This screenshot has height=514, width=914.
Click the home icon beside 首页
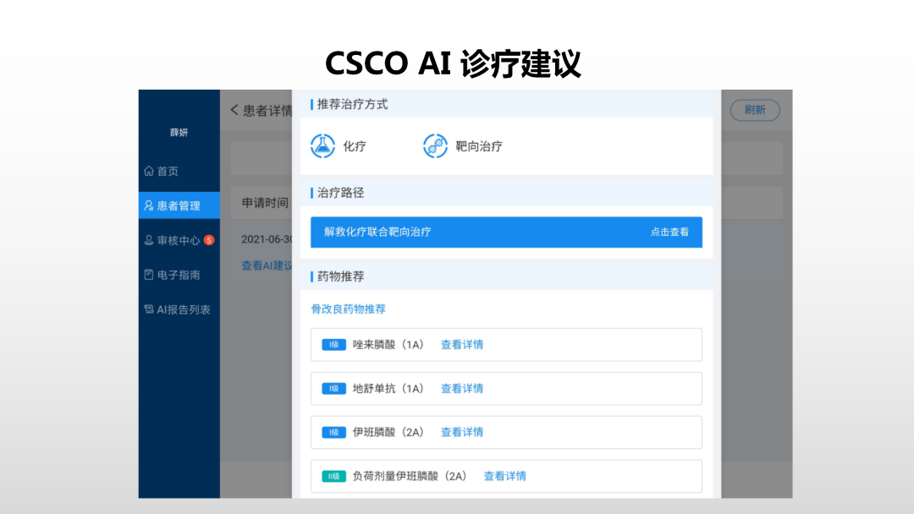[x=149, y=171]
